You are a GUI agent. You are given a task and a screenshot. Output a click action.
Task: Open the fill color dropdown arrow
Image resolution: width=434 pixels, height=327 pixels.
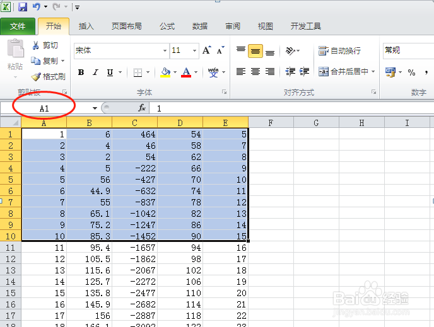point(175,72)
